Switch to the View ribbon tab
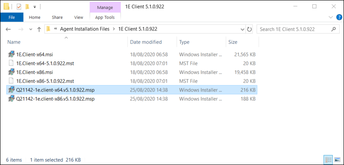Viewport: 344px width, 165px height. point(78,17)
